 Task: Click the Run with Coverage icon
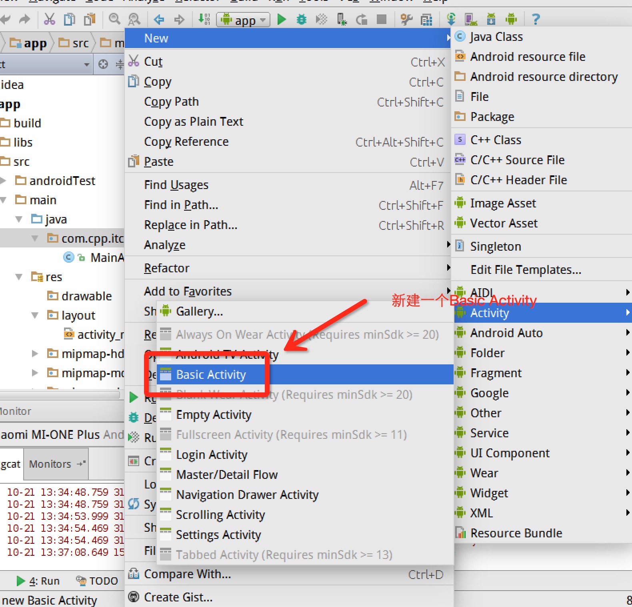(x=321, y=19)
